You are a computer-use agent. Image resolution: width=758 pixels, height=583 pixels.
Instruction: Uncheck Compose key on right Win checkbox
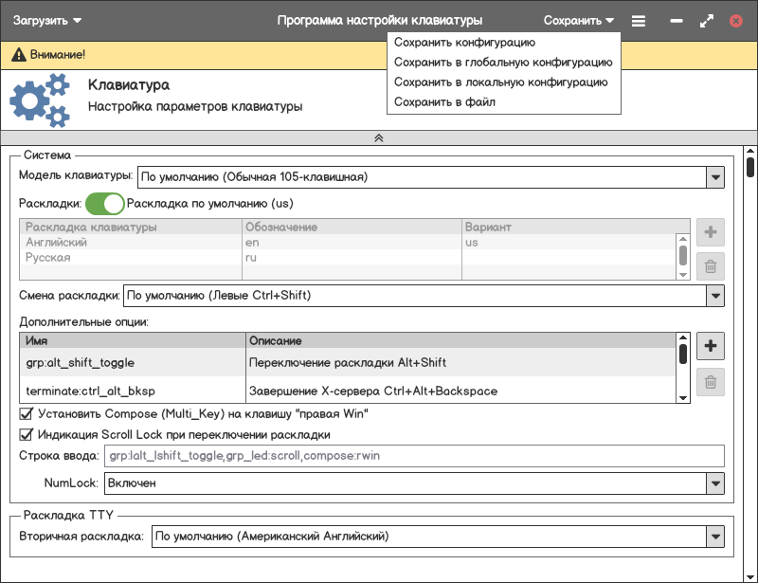point(26,414)
